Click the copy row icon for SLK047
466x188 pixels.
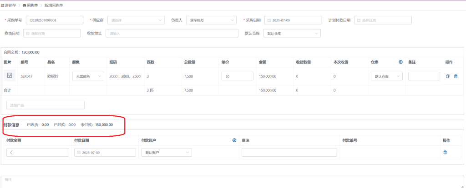[448, 76]
